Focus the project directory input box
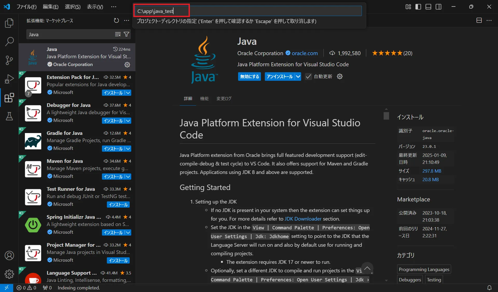This screenshot has height=292, width=498. (248, 11)
